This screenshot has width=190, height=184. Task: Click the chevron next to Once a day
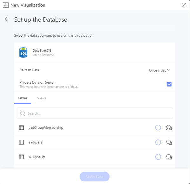pyautogui.click(x=168, y=70)
